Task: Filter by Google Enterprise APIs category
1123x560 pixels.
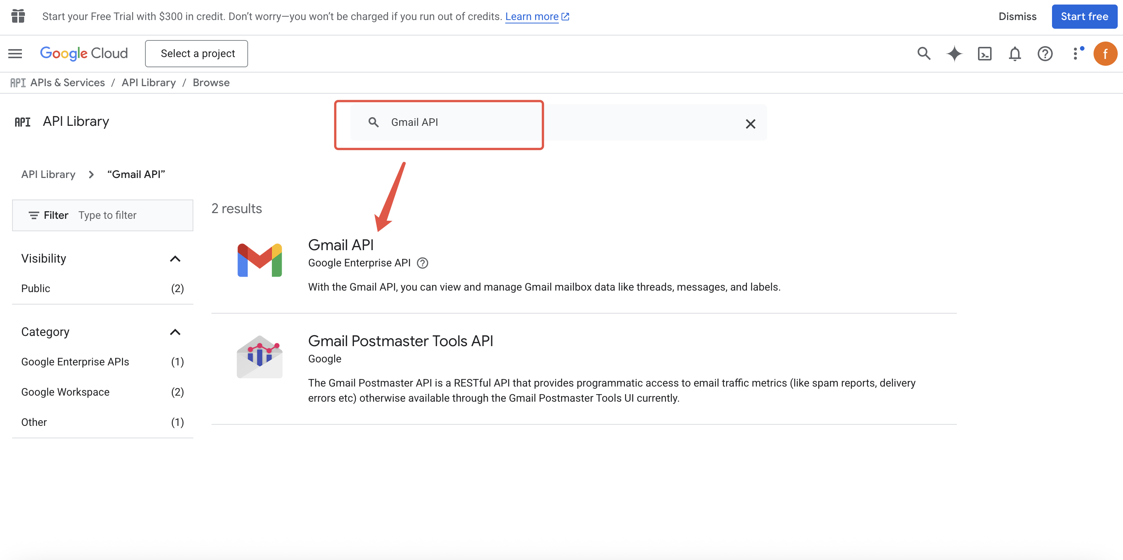Action: tap(102, 362)
